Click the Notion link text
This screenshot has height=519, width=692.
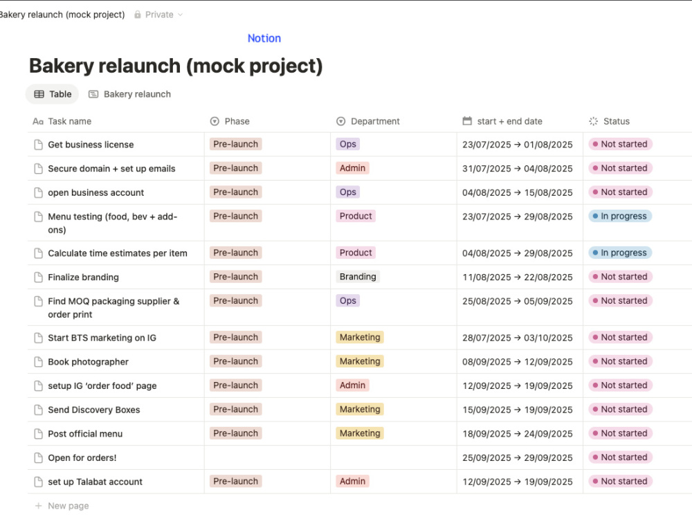(264, 38)
